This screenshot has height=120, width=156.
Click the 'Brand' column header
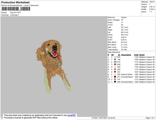142,55
